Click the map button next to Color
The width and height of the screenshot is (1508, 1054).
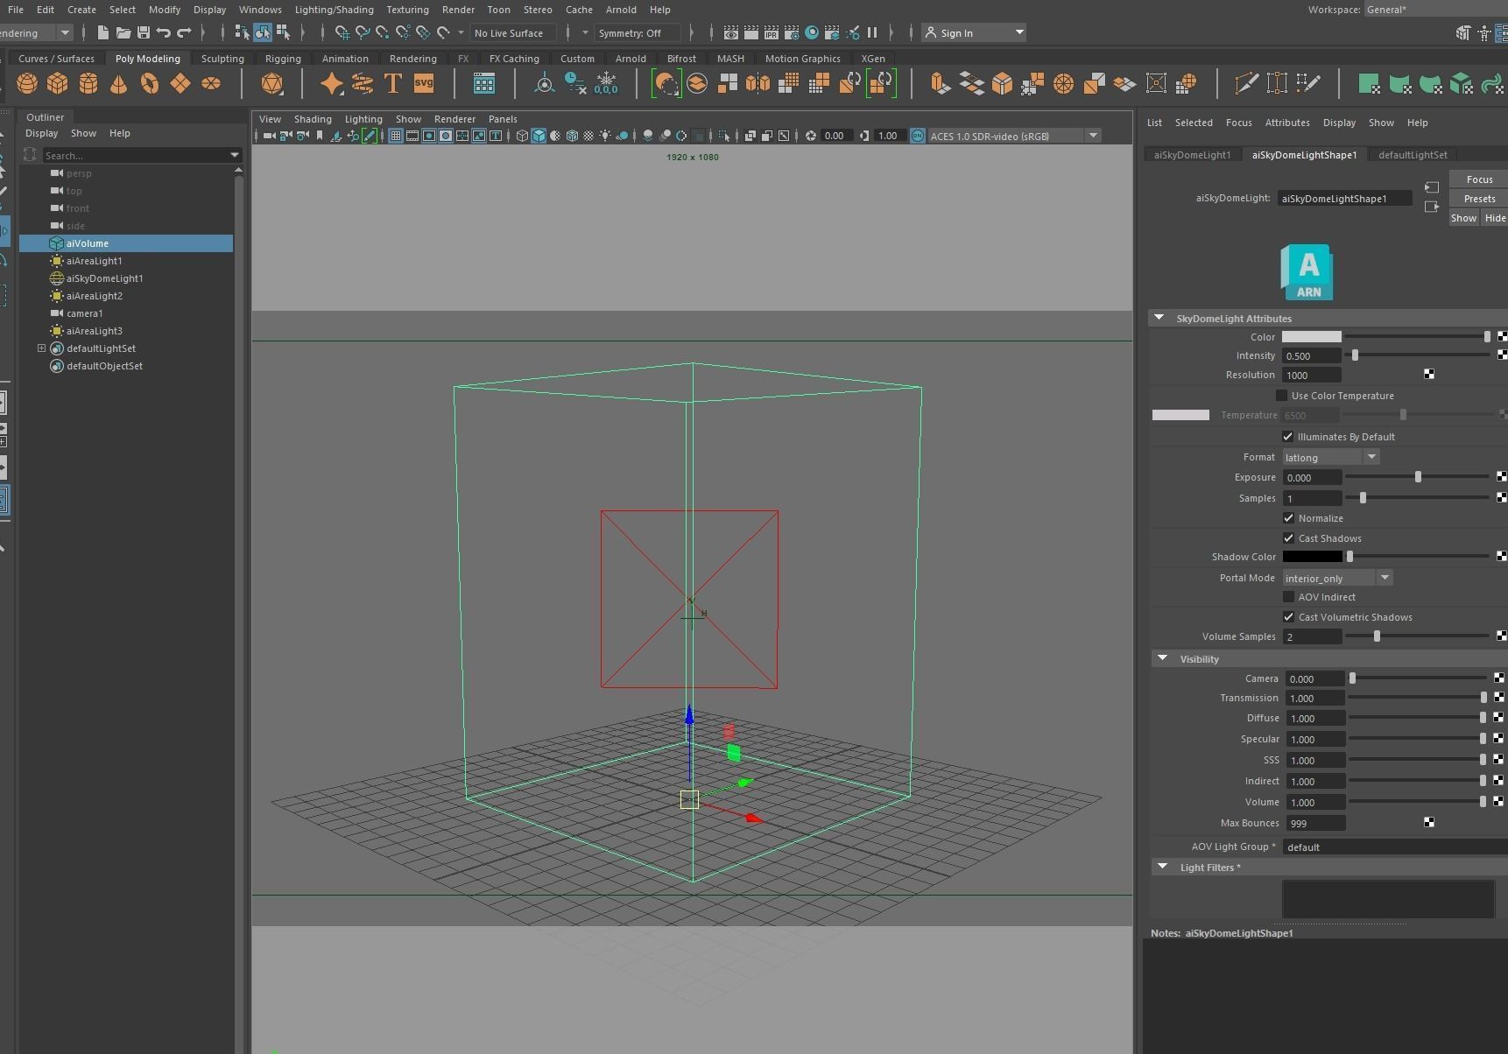[1502, 337]
